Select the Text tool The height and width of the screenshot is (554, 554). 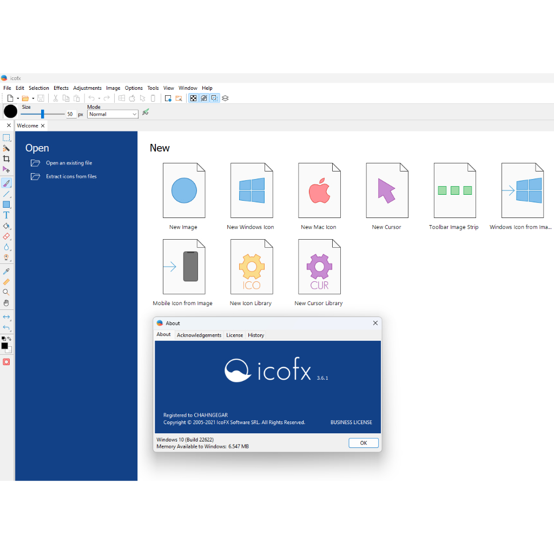click(x=6, y=215)
